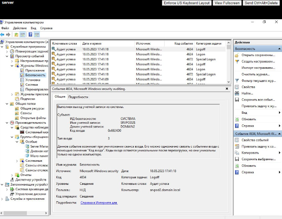Expand the Журналы приложений и служб node

click(12, 94)
